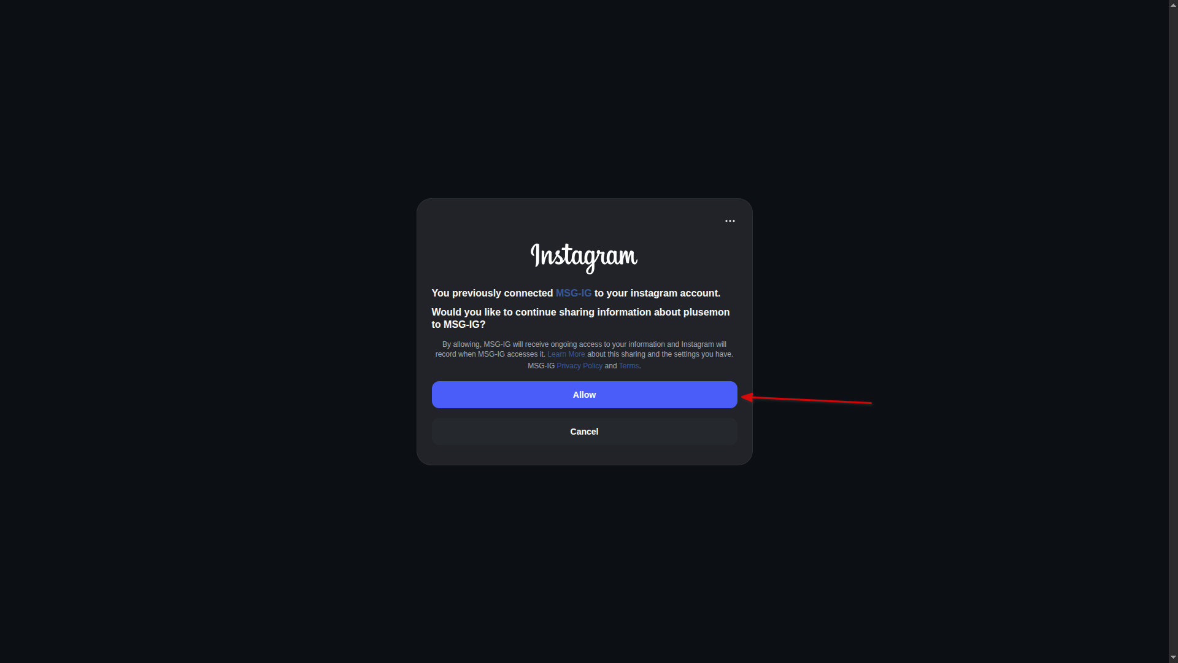Click the scrollbar down arrow

pyautogui.click(x=1173, y=657)
